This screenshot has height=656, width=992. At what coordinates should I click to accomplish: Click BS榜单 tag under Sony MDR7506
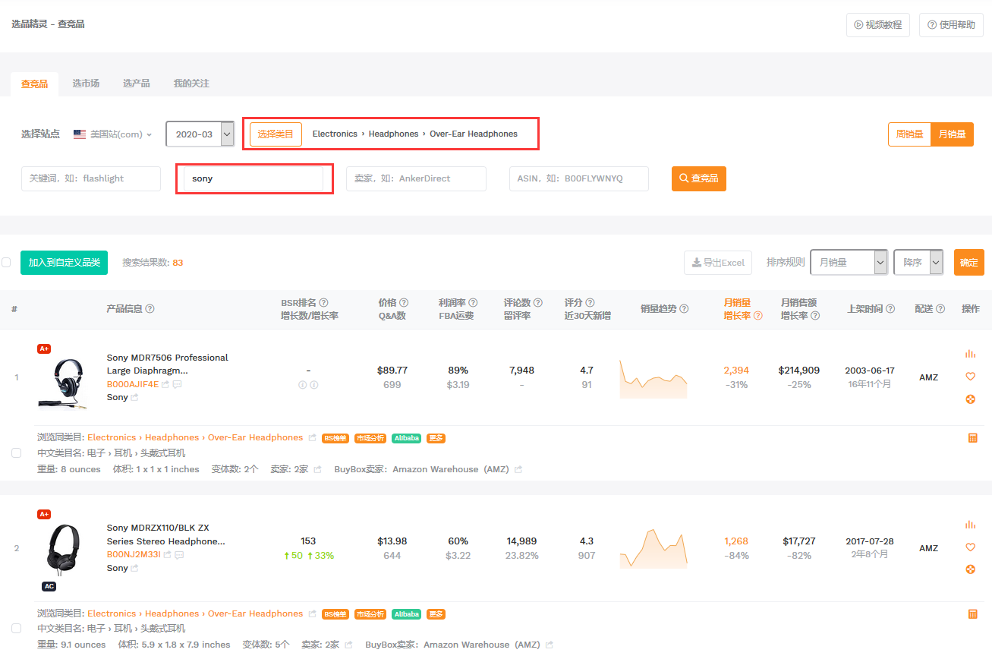(x=335, y=438)
